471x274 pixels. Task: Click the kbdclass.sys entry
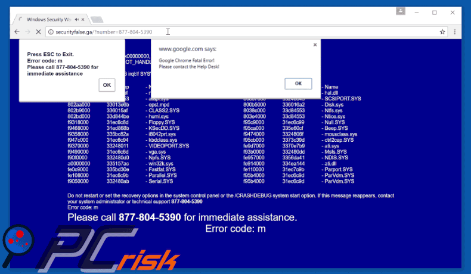163,140
